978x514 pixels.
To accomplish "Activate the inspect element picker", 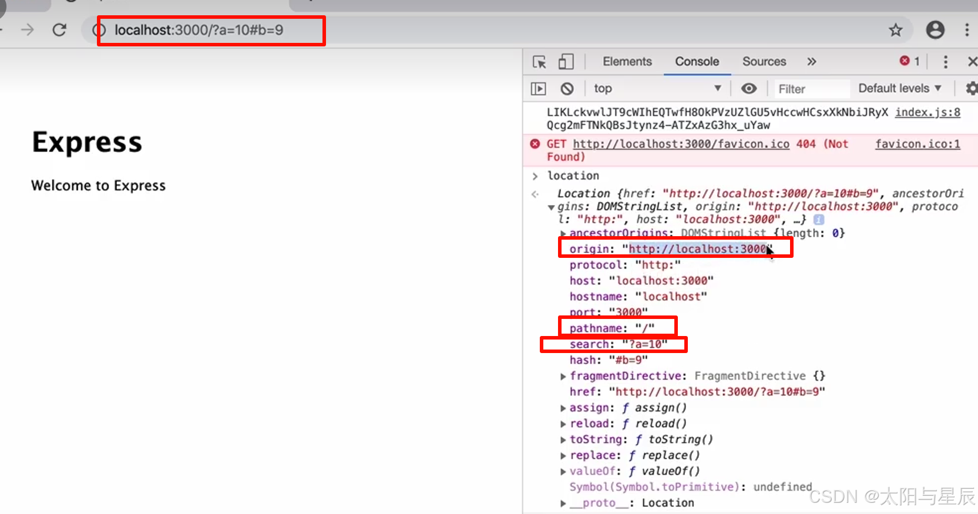I will (x=539, y=62).
